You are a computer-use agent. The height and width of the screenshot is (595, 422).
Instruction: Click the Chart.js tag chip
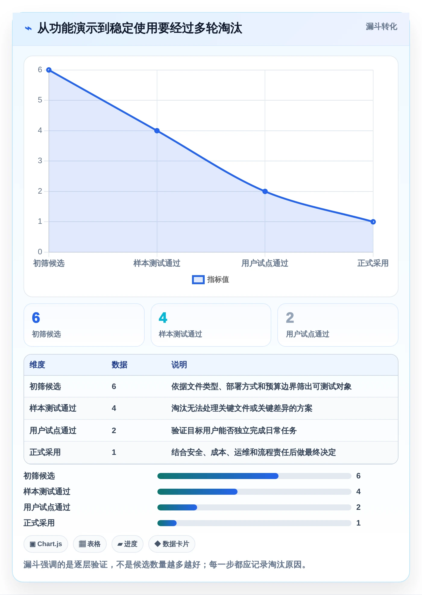coord(46,544)
